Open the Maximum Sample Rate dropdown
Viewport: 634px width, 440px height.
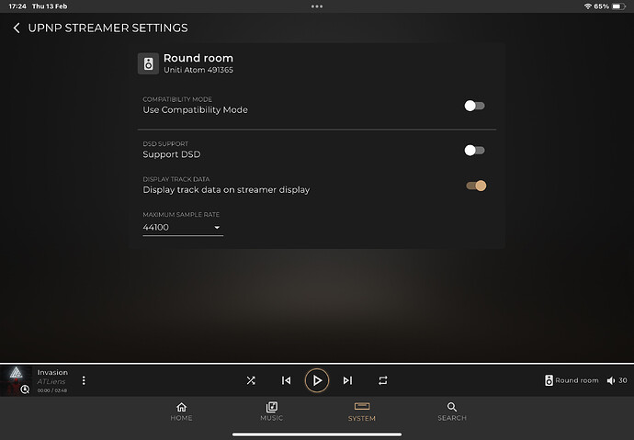(x=182, y=227)
